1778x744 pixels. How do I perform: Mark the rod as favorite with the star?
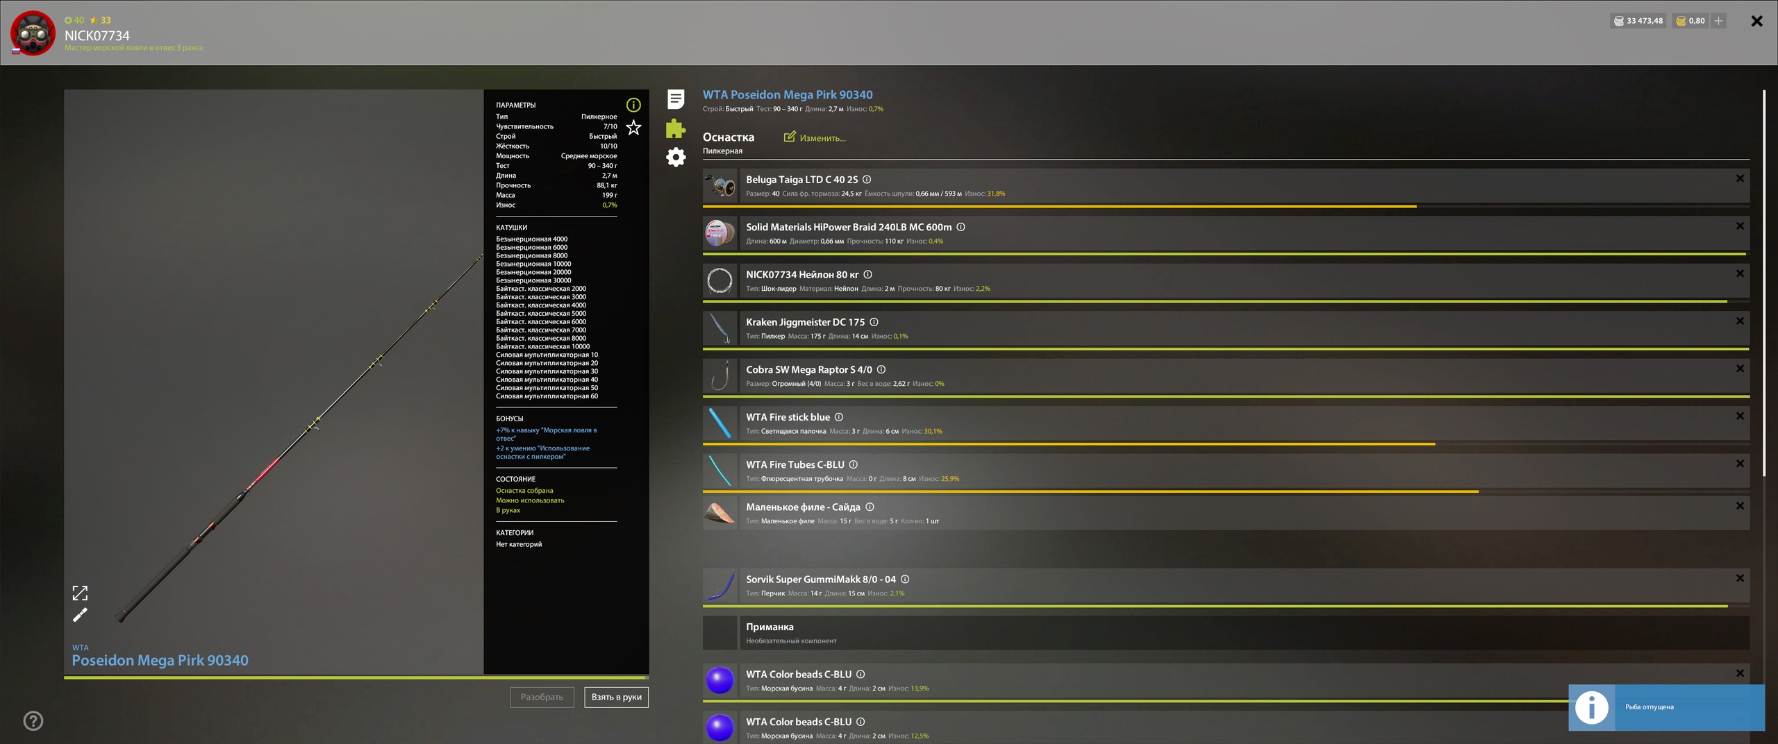click(633, 128)
